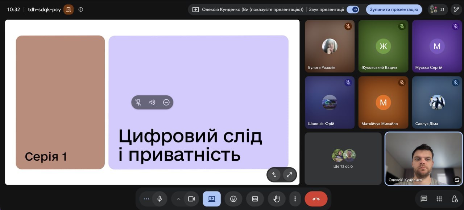Open the activities grid panel

tap(439, 199)
